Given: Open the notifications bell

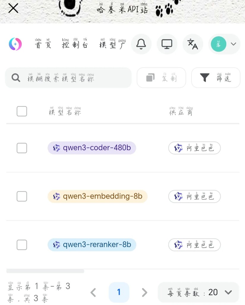Looking at the screenshot, I should [141, 44].
